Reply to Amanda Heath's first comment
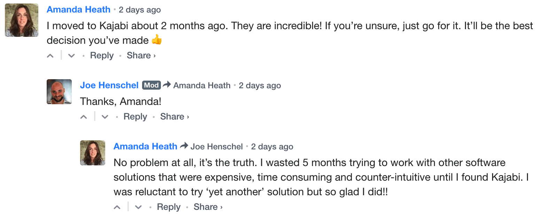This screenshot has width=537, height=214. (x=102, y=55)
